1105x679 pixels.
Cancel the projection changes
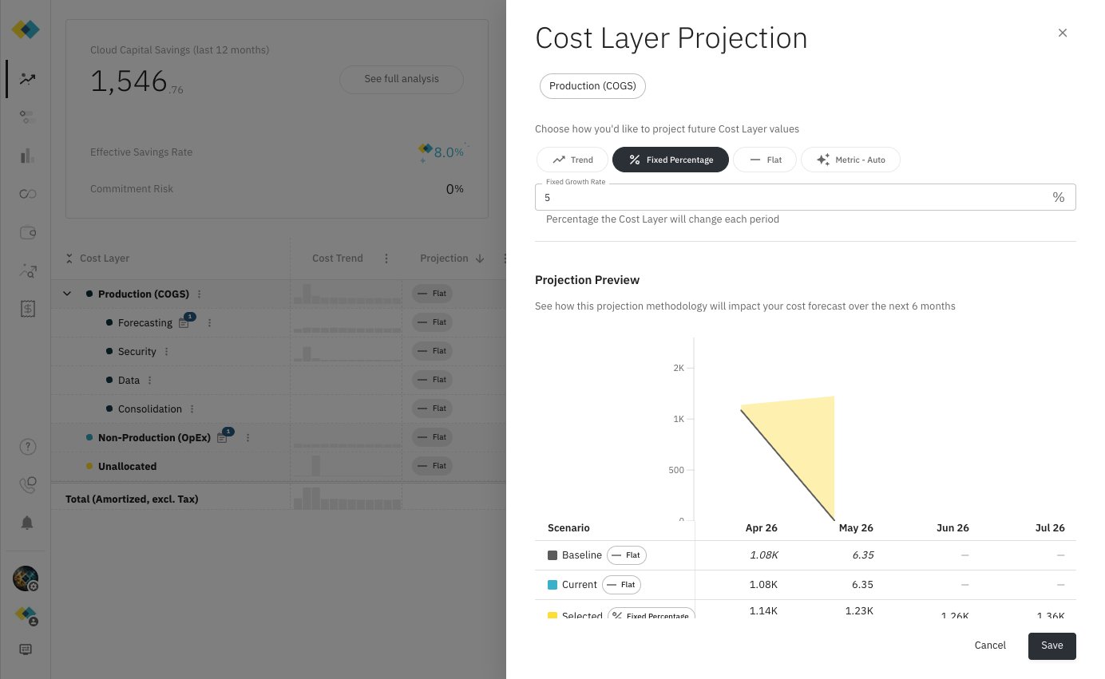[x=990, y=645]
